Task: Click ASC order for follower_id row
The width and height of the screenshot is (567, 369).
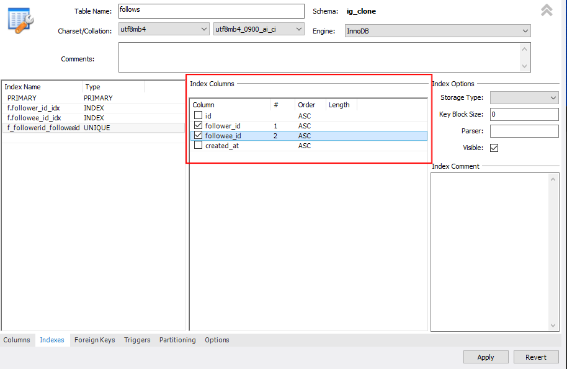Action: (305, 126)
